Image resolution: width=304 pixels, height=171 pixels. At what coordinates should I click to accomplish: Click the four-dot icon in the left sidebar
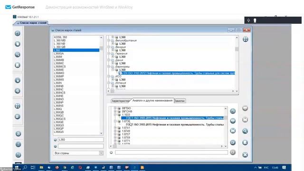pyautogui.click(x=18, y=106)
